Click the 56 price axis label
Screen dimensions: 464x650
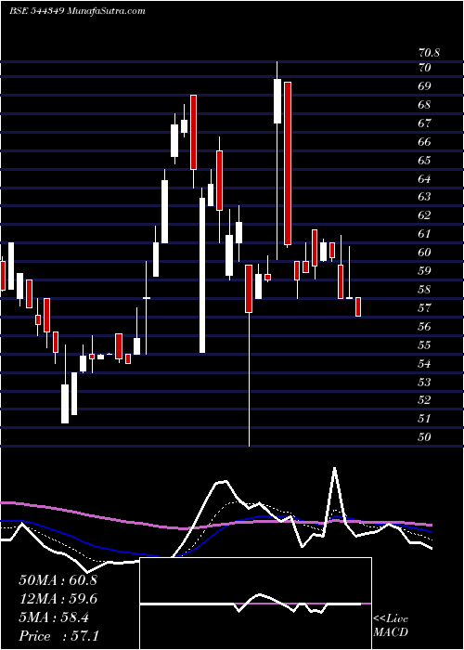[425, 326]
